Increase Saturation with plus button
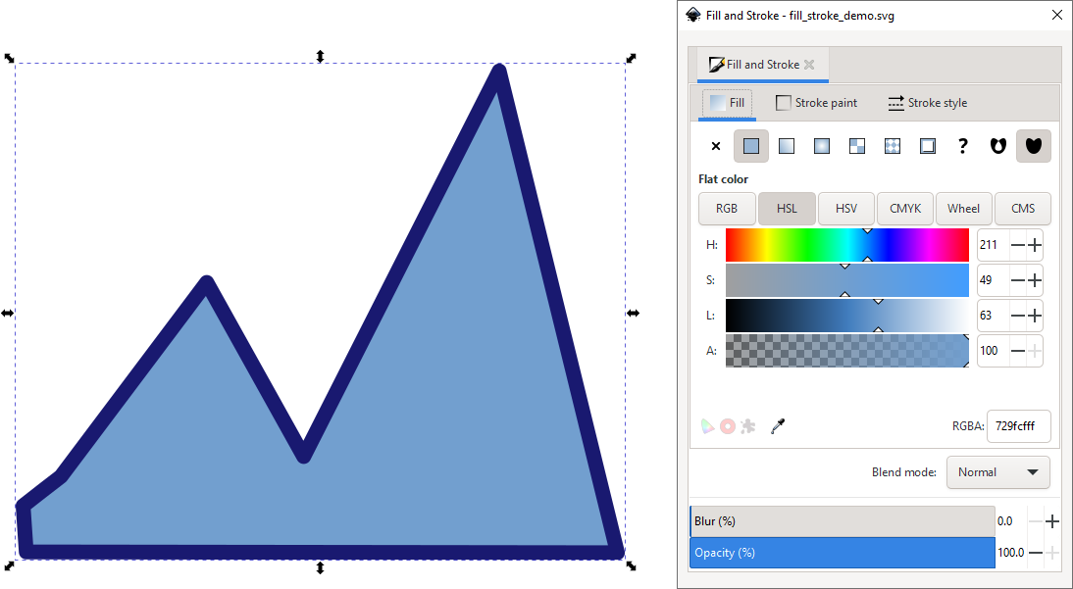Viewport: 1073px width, 589px height. 1034,280
